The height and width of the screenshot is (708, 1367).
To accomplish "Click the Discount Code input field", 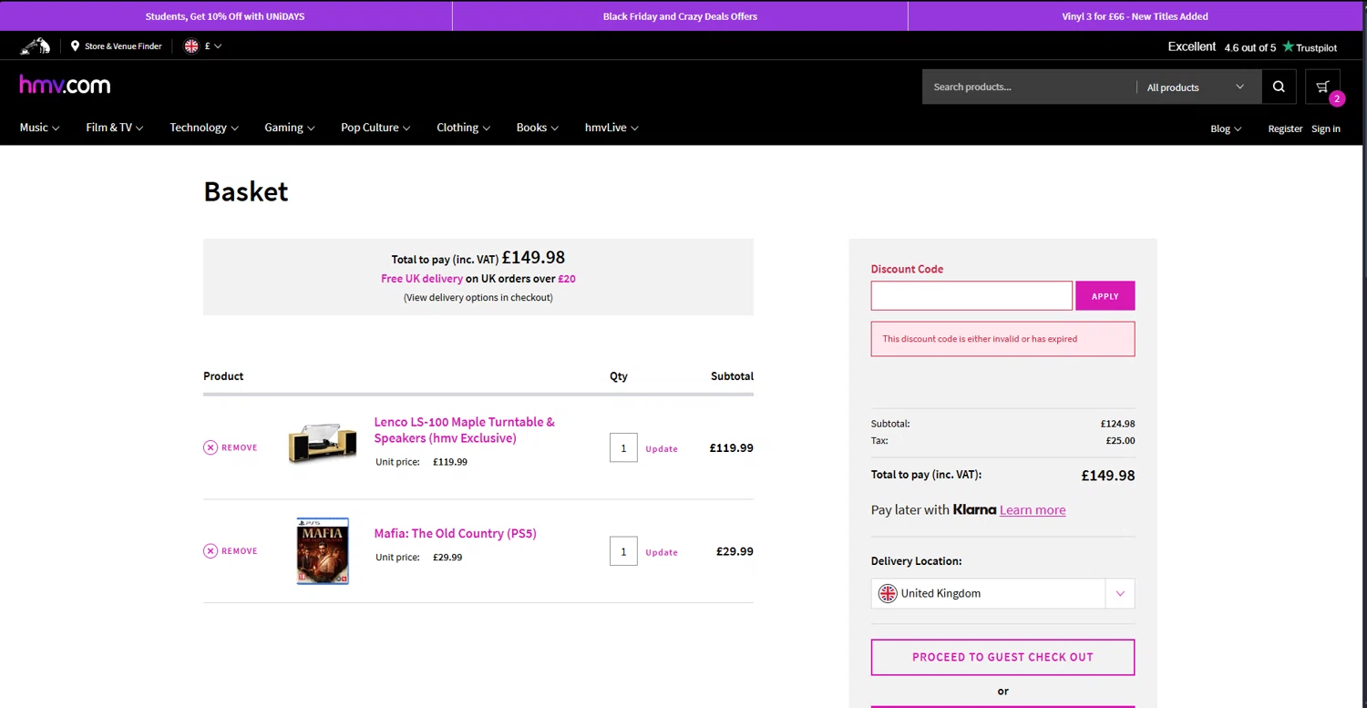I will tap(971, 296).
